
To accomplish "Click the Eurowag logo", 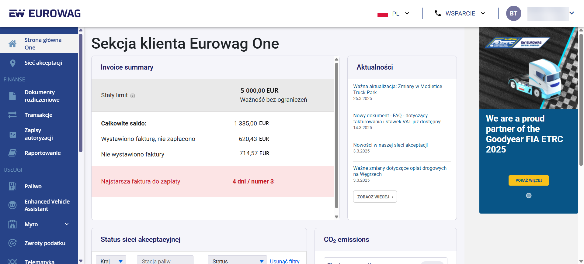I will [x=45, y=13].
